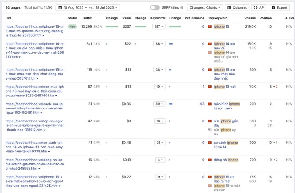
Task: Open the iphone-16-pro-max-vs-iphone-15 URL link
Action: (35, 31)
